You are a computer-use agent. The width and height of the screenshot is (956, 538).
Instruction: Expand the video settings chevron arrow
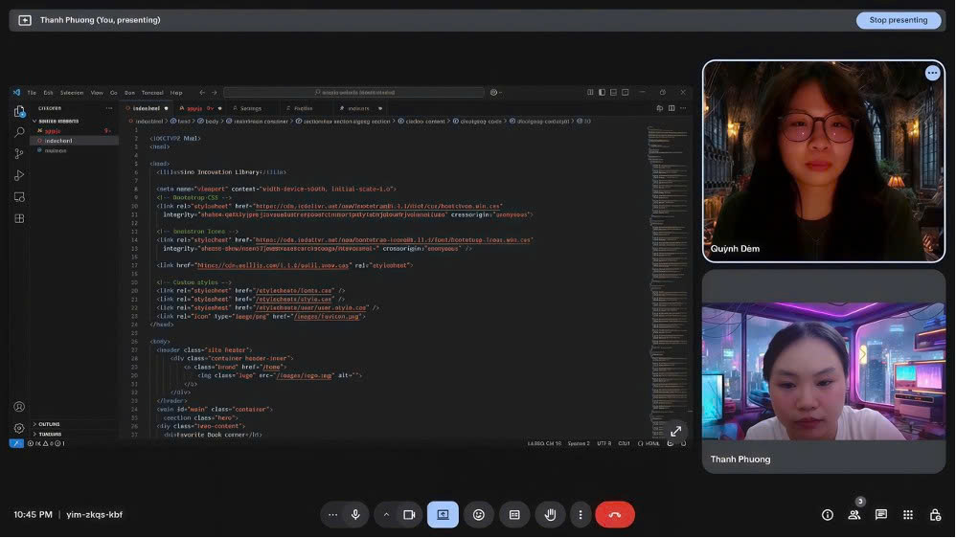click(x=387, y=515)
